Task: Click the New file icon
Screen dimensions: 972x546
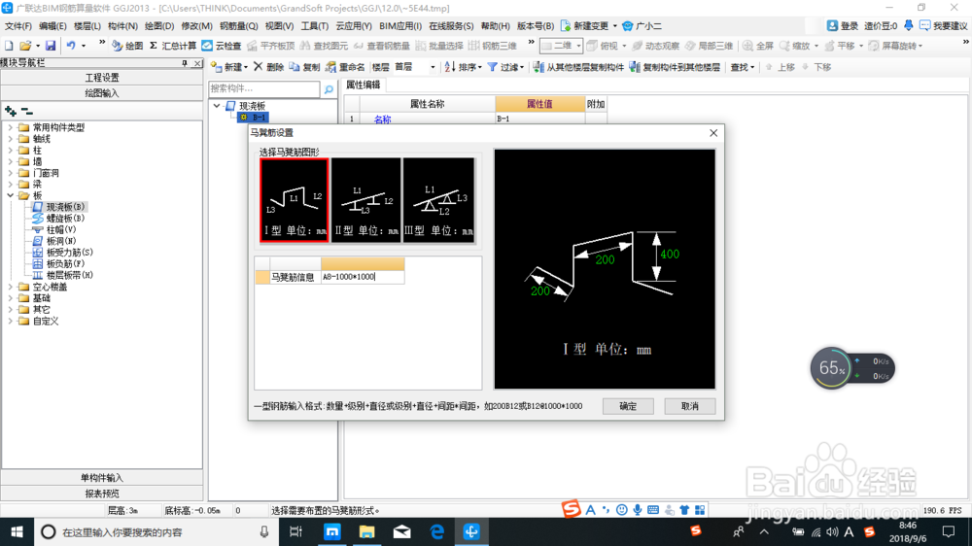Action: tap(9, 46)
